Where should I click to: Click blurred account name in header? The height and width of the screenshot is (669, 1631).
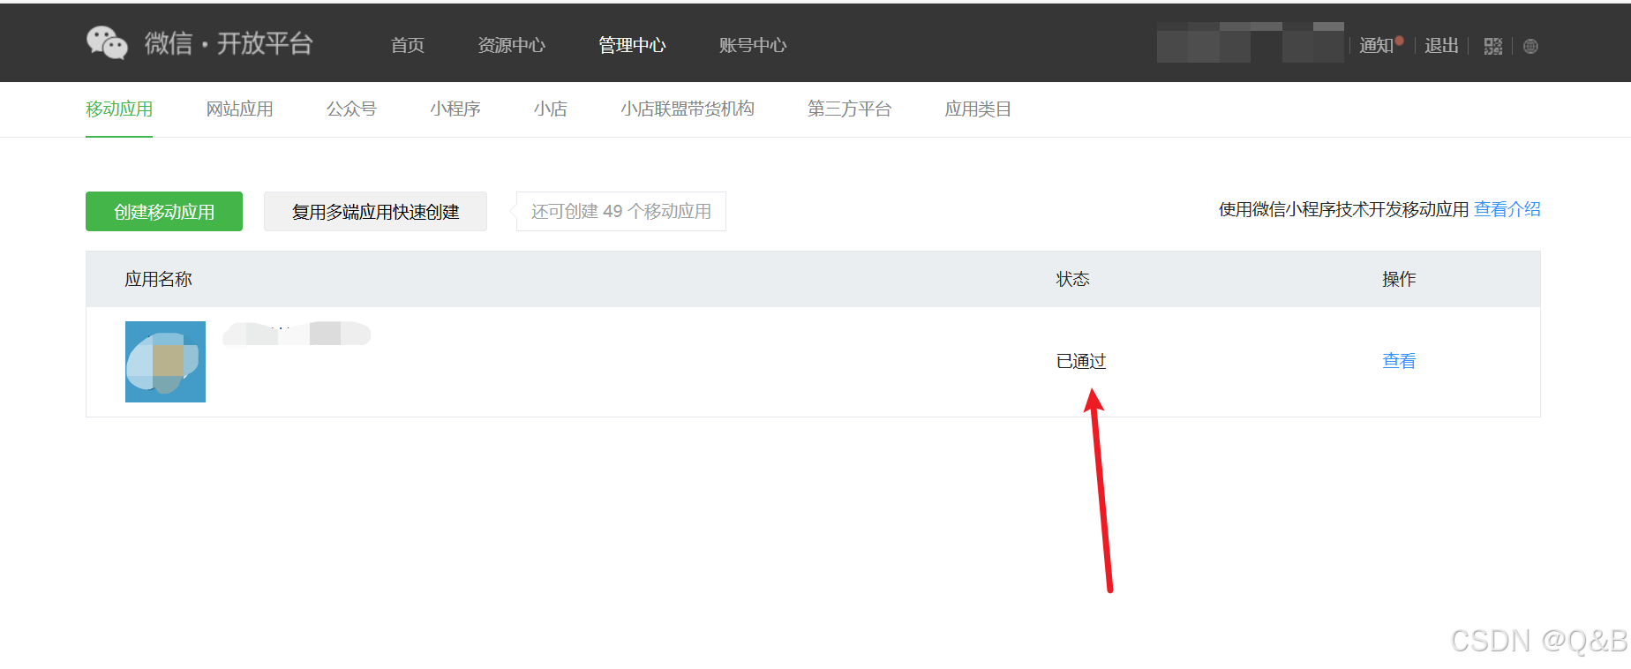[x=1251, y=42]
